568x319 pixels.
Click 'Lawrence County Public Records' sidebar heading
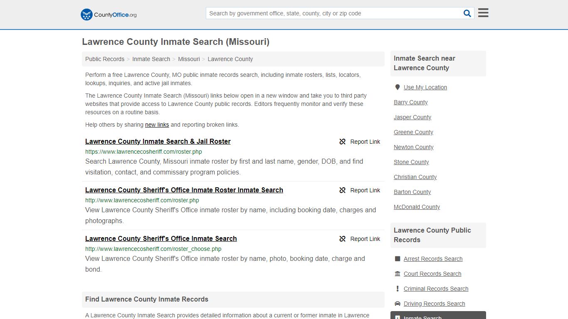pos(432,235)
